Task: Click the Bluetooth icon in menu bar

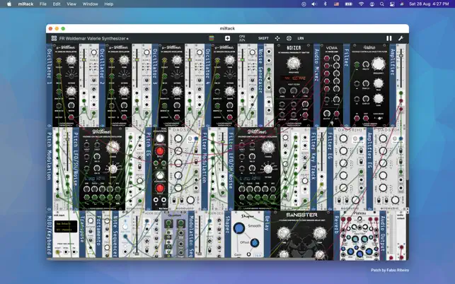Action: 326,4
